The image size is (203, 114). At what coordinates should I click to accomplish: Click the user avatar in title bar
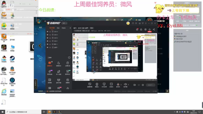click(128, 23)
